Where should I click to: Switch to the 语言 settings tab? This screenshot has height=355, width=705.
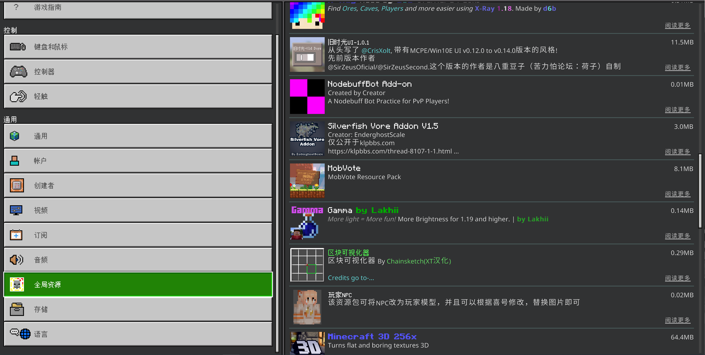(x=138, y=334)
